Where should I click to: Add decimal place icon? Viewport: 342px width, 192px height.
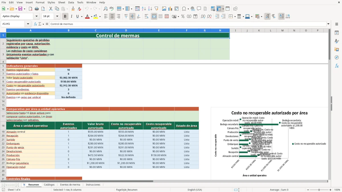(203, 16)
